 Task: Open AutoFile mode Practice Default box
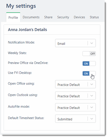[x=75, y=107]
